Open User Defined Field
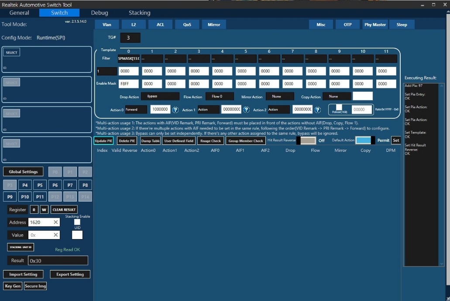Viewport: 450px width, 301px height. coord(179,140)
